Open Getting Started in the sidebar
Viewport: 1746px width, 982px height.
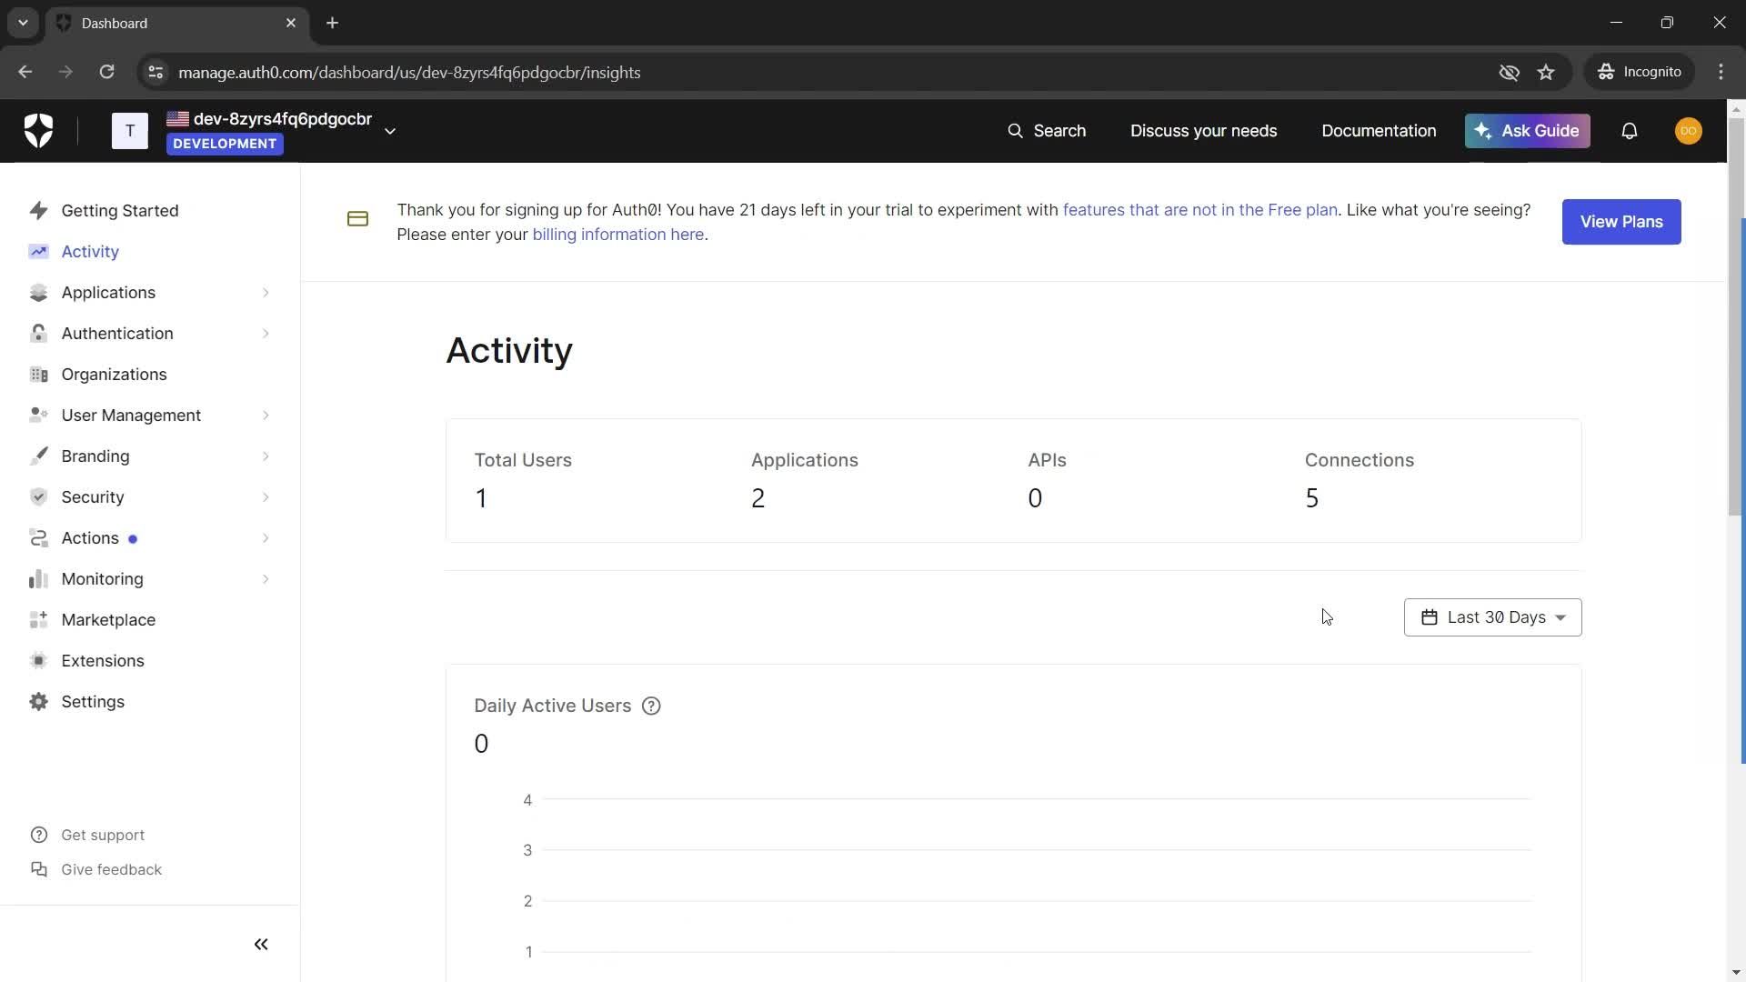point(120,210)
